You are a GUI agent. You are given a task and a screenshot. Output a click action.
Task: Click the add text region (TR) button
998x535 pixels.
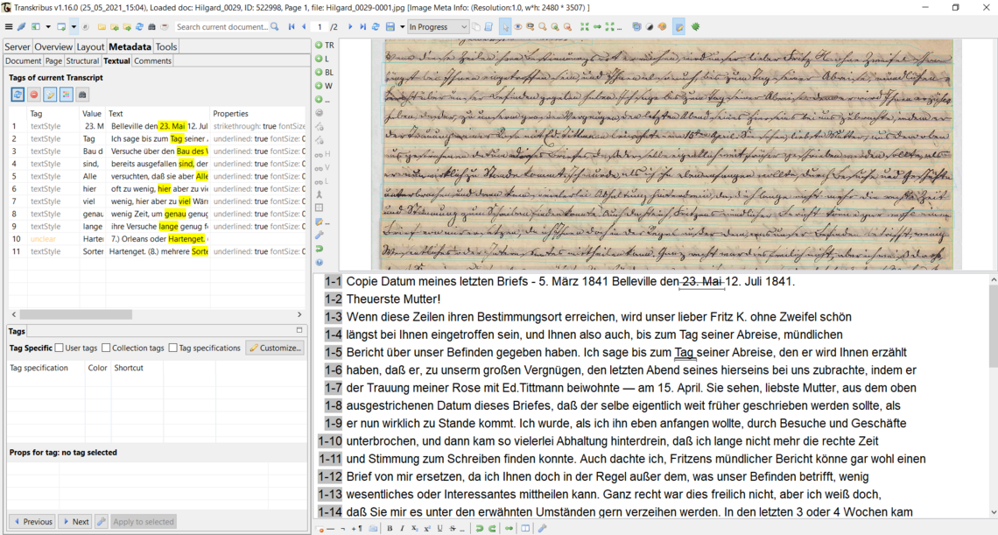coord(324,45)
